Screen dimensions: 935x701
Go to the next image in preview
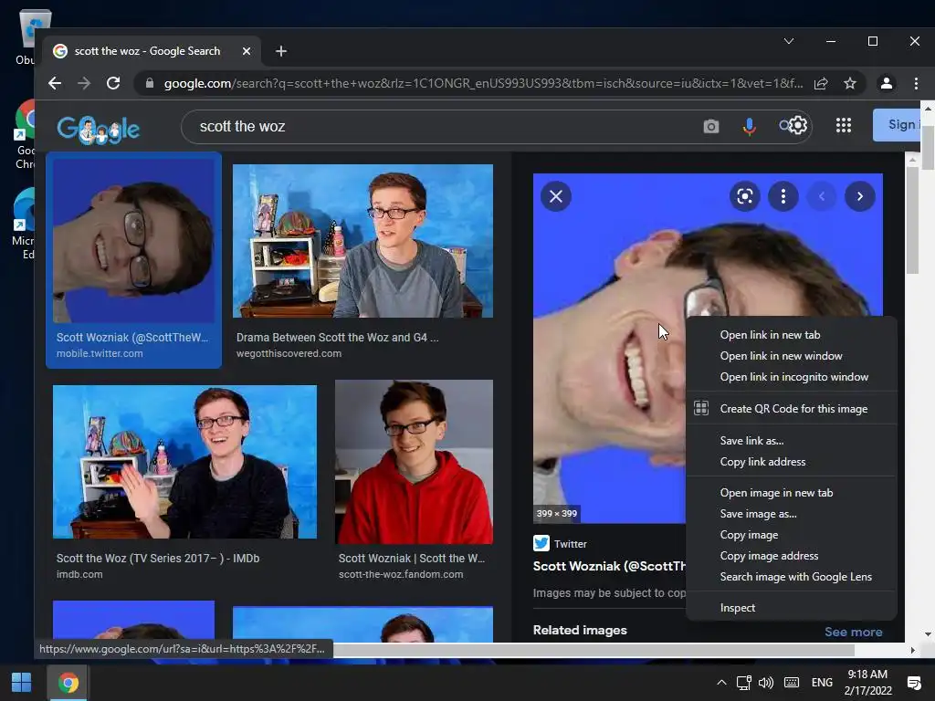[x=859, y=196]
